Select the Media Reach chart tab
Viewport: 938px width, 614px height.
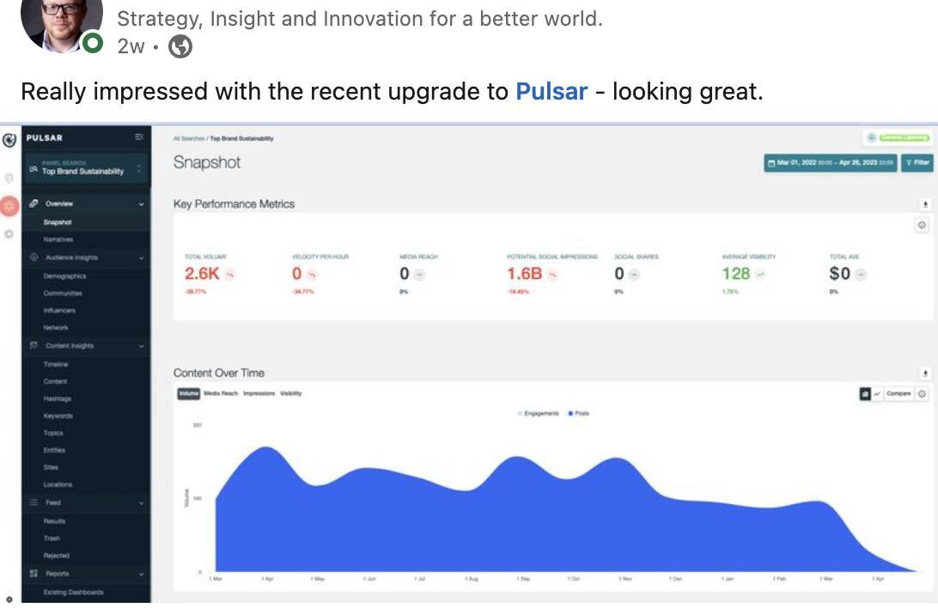pos(221,393)
